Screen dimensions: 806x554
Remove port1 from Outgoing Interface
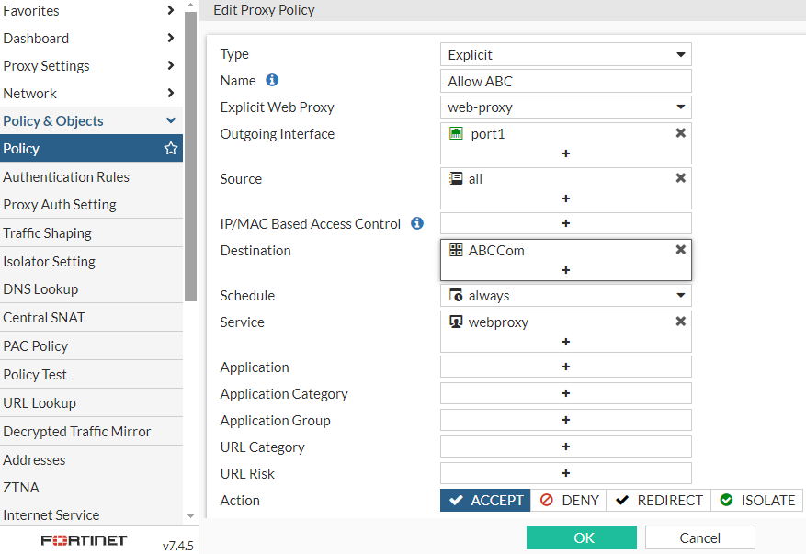(x=681, y=133)
